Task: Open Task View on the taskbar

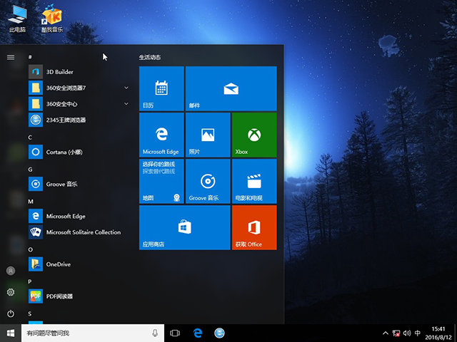Action: click(175, 333)
